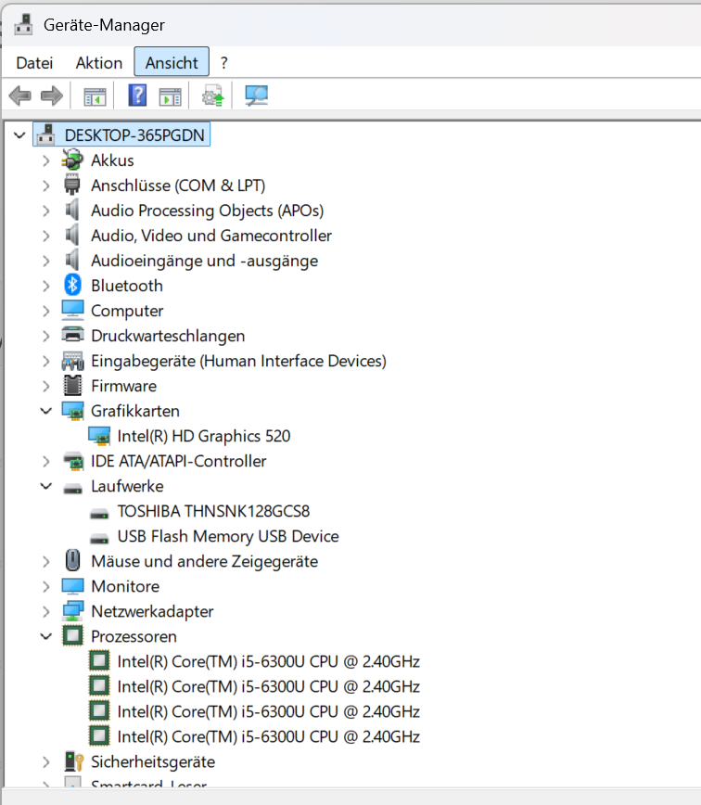Expand Audio, Video und Gamecontroller
Viewport: 701px width, 805px height.
click(46, 236)
